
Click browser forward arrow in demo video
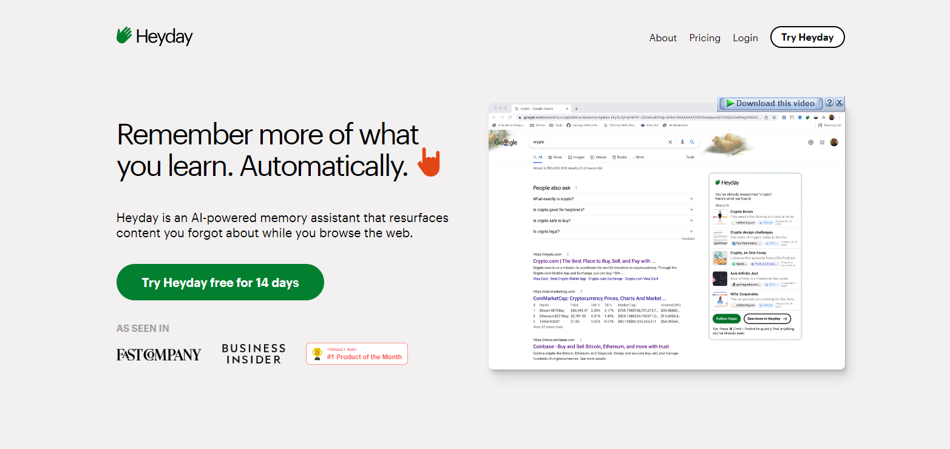(x=502, y=117)
